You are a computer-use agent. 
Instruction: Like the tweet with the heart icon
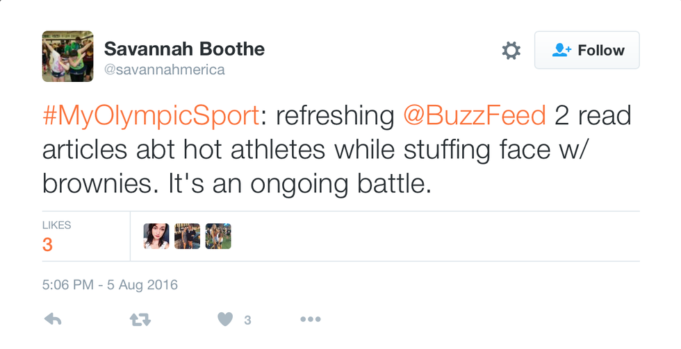click(224, 320)
